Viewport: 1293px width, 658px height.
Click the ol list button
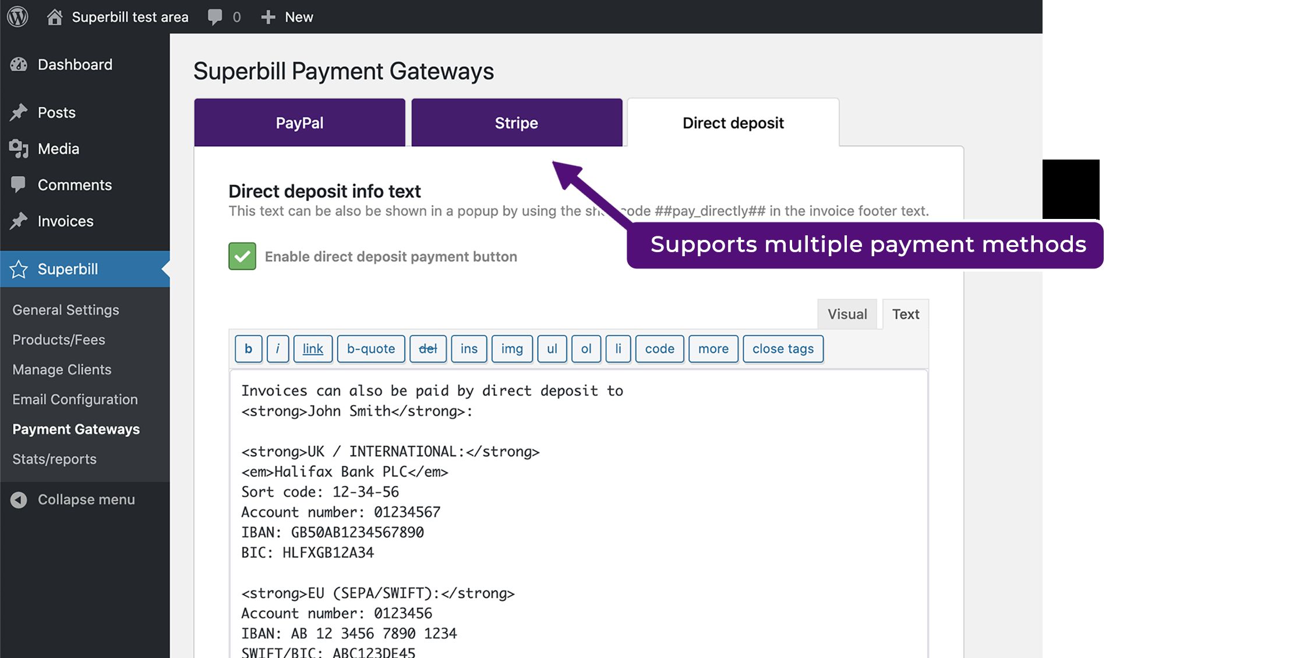click(586, 349)
